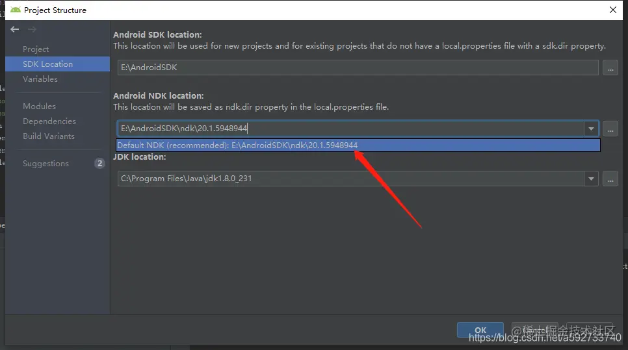The width and height of the screenshot is (628, 350).
Task: Expand the JDK location dropdown arrow
Action: [x=591, y=179]
